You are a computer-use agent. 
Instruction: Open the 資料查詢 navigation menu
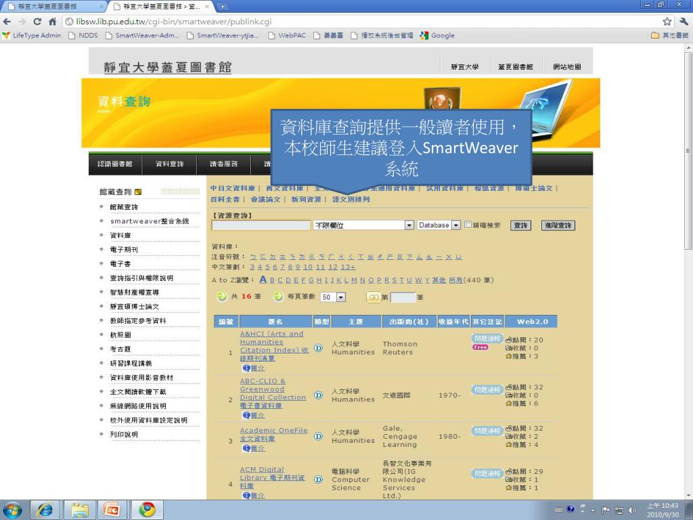click(170, 164)
